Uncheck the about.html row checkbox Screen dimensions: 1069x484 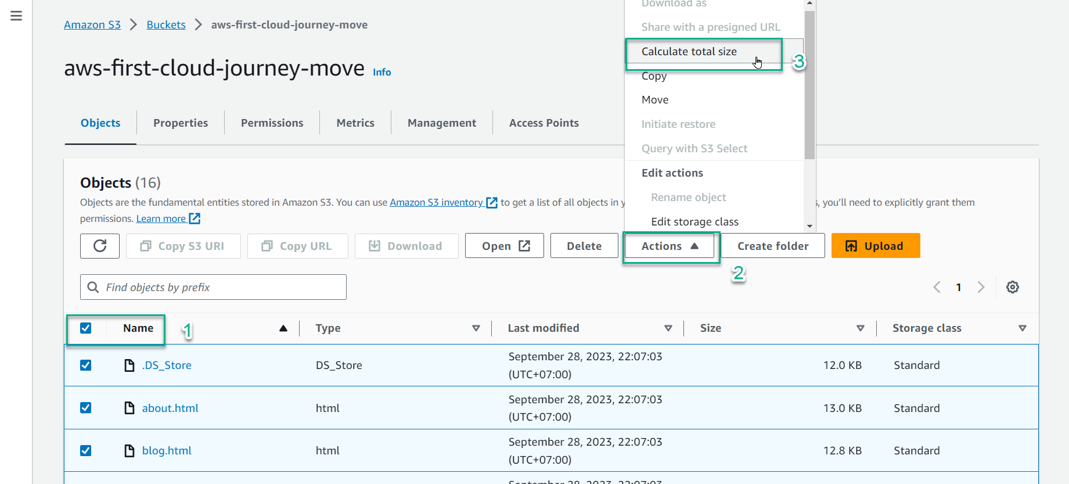[x=85, y=408]
